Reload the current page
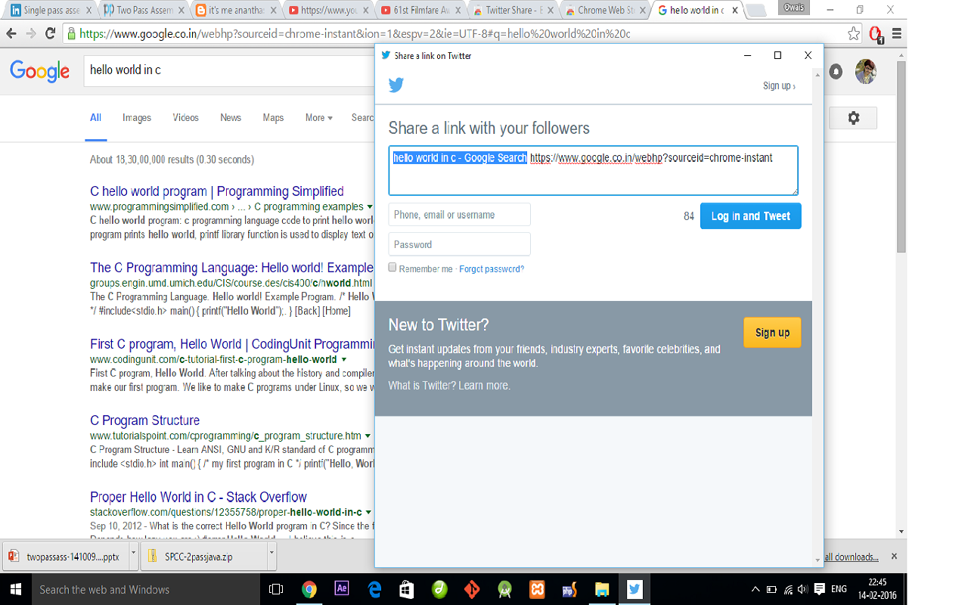Viewport: 968px width, 605px height. click(51, 33)
